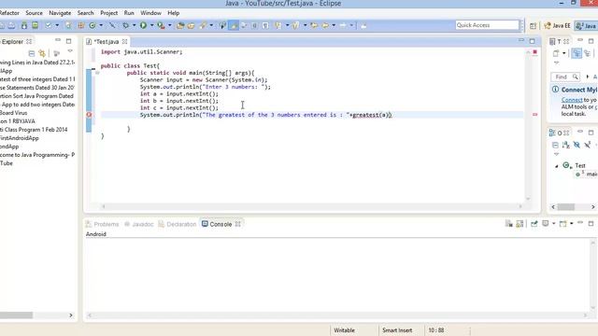
Task: Toggle Show Whitespace Characters icon in the toolbar
Action: (x=265, y=25)
